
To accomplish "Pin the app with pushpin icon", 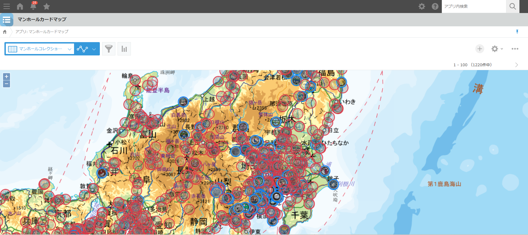I will 517,32.
